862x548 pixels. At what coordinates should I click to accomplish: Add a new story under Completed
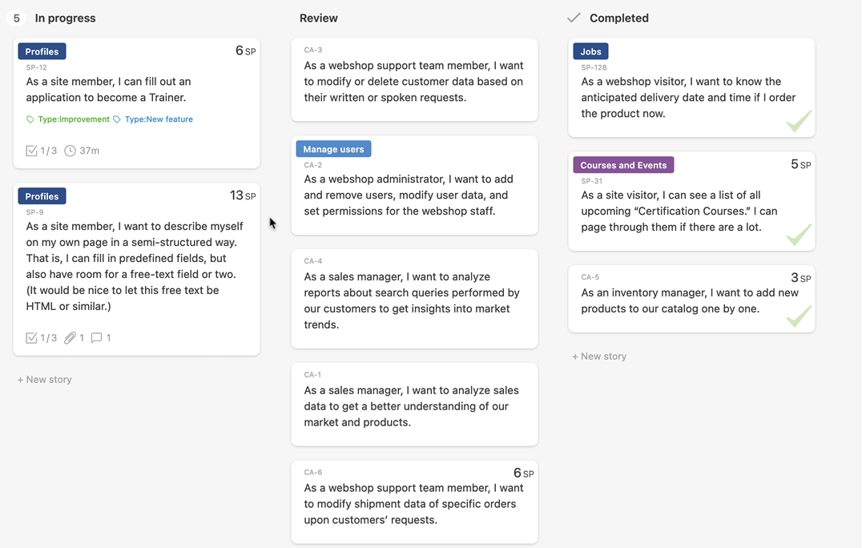click(599, 357)
